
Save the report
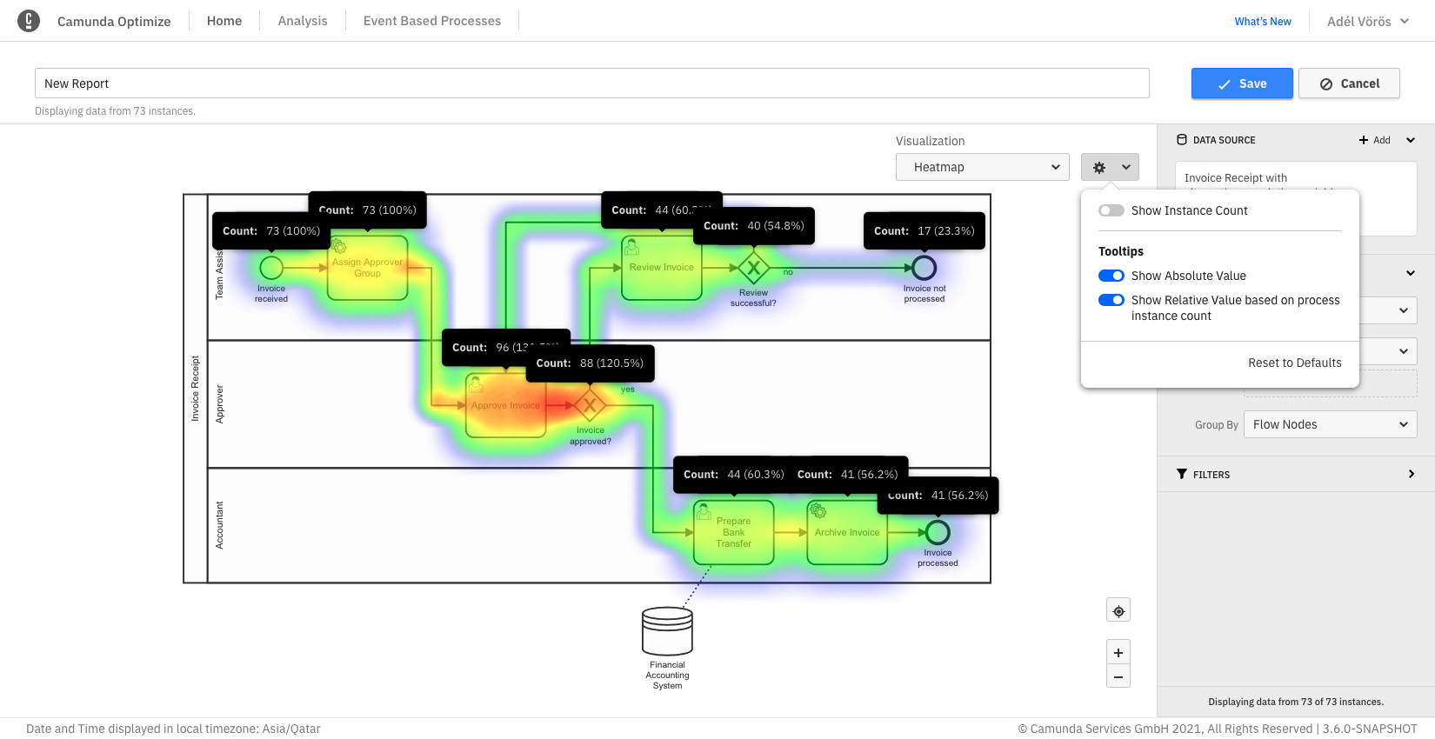click(1241, 83)
